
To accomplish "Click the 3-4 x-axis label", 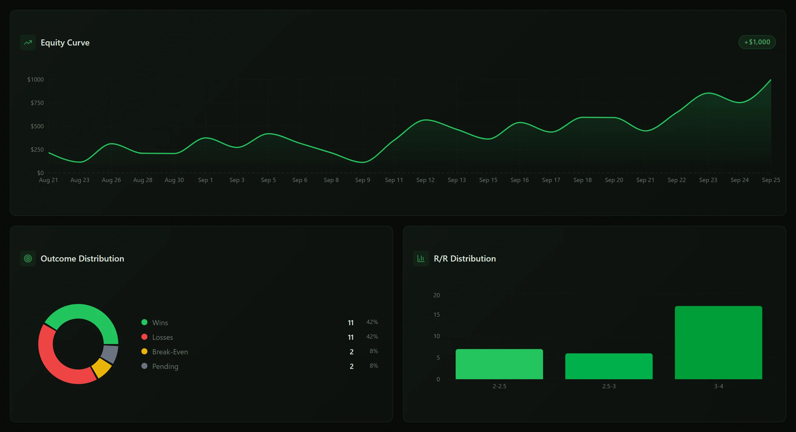I will [718, 386].
